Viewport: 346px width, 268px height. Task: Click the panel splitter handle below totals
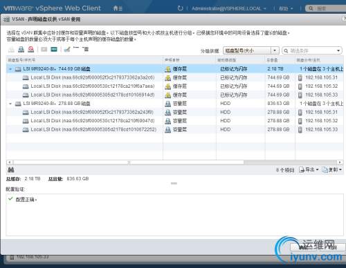click(174, 184)
